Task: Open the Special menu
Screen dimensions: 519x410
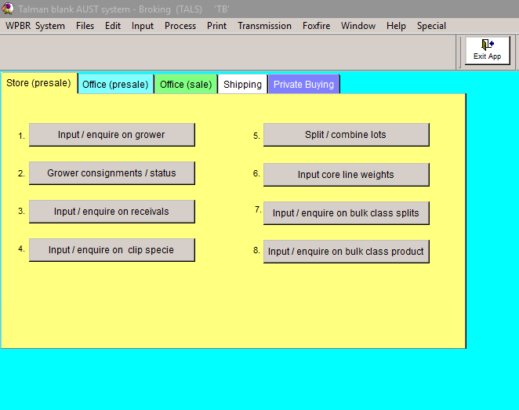Action: pos(431,26)
